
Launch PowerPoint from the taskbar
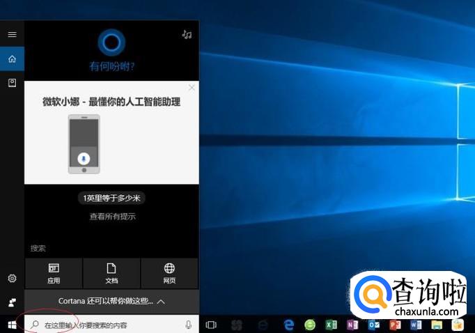point(395,325)
